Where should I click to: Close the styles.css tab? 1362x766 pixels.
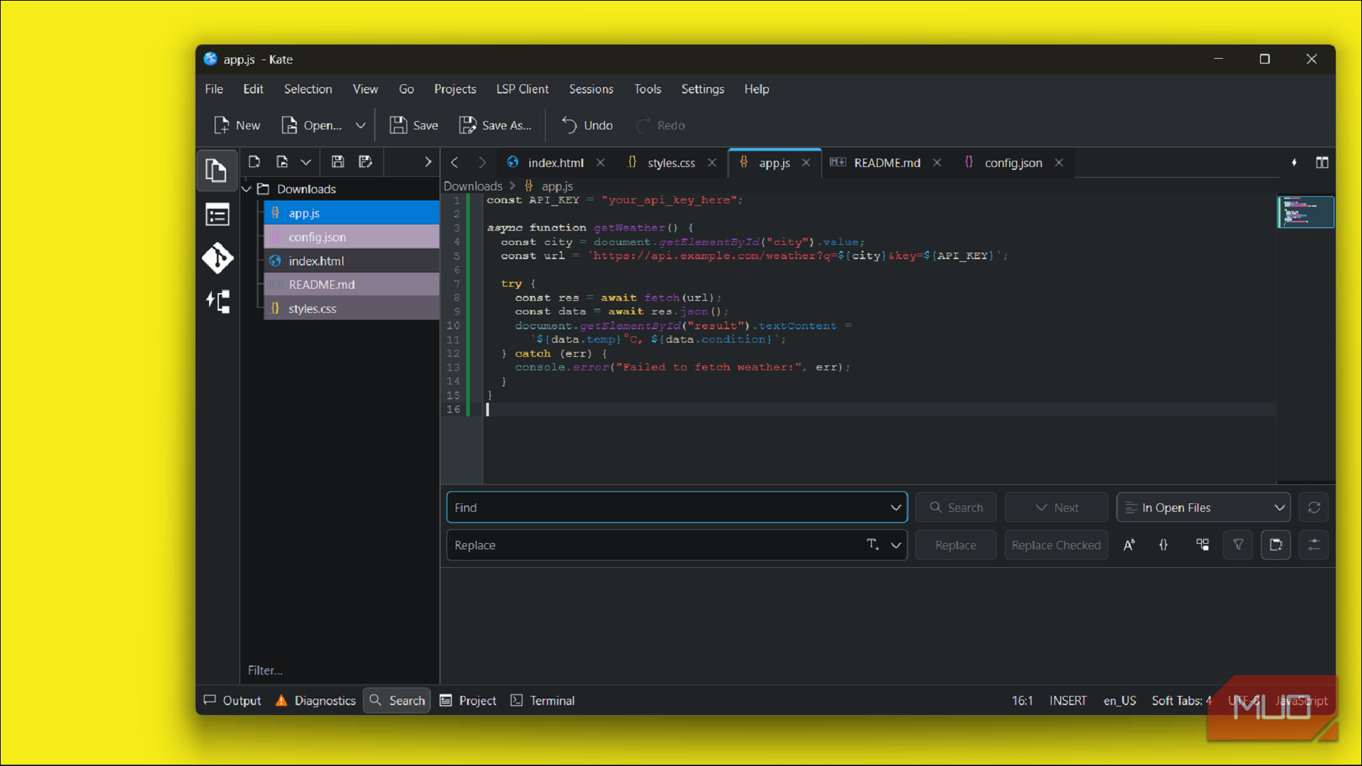[x=712, y=163]
